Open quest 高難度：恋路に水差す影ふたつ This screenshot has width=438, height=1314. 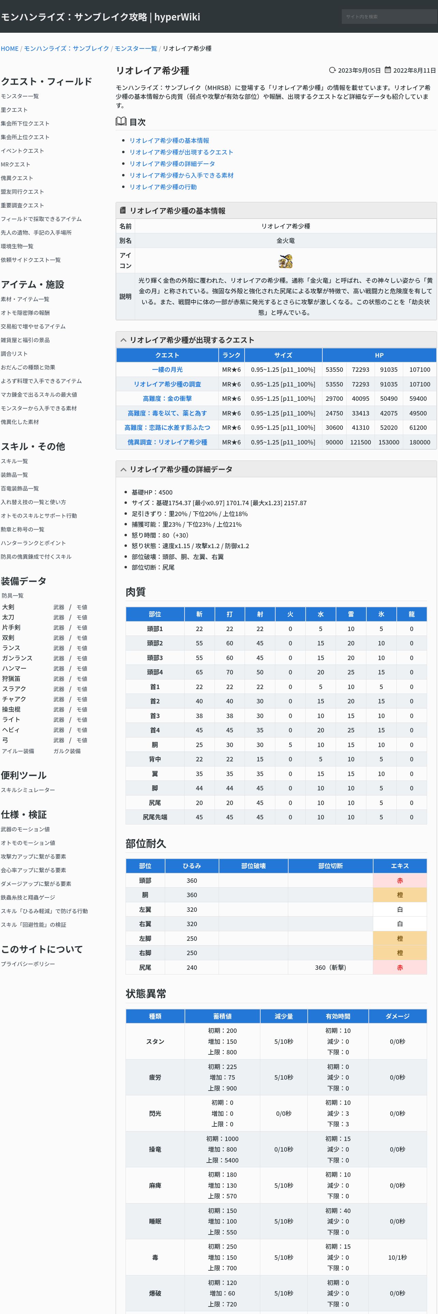click(167, 427)
